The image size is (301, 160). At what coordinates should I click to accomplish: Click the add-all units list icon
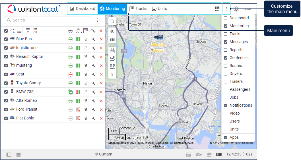[35, 31]
